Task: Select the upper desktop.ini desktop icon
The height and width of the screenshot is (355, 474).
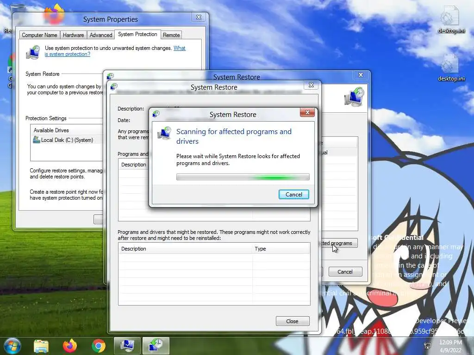Action: 451,19
